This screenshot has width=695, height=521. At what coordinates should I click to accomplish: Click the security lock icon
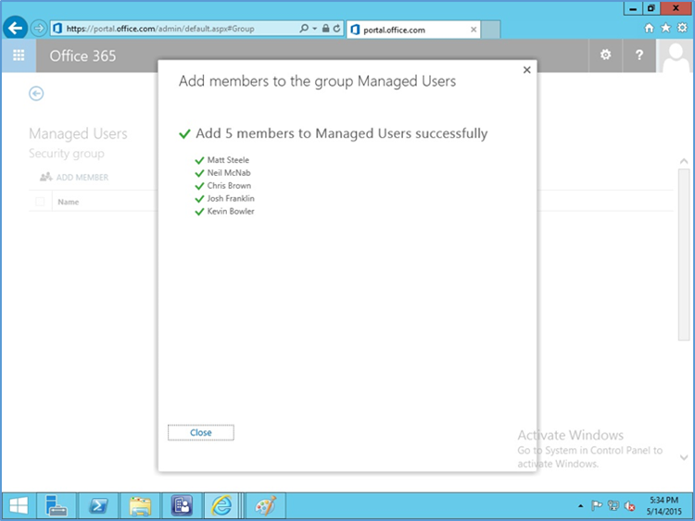[x=326, y=29]
